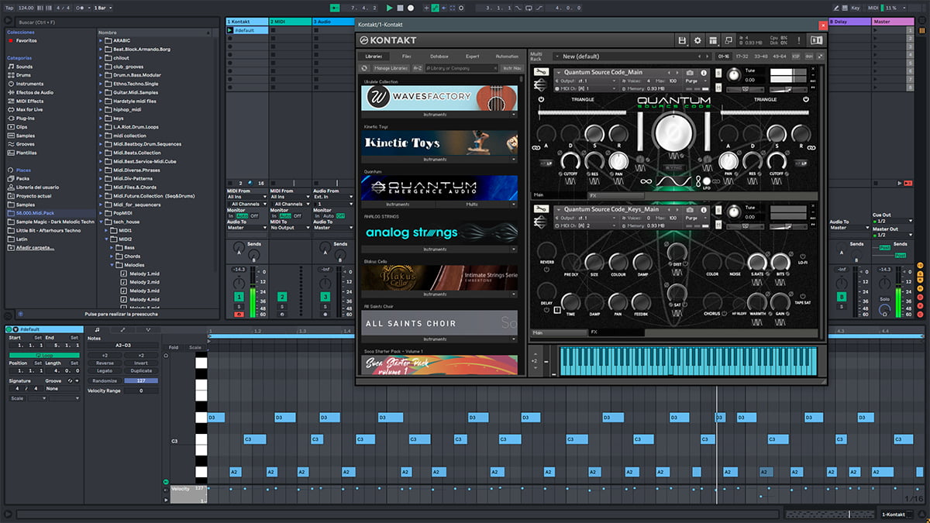The width and height of the screenshot is (930, 523).
Task: Click the Legato button in clip Notes
Action: (105, 371)
